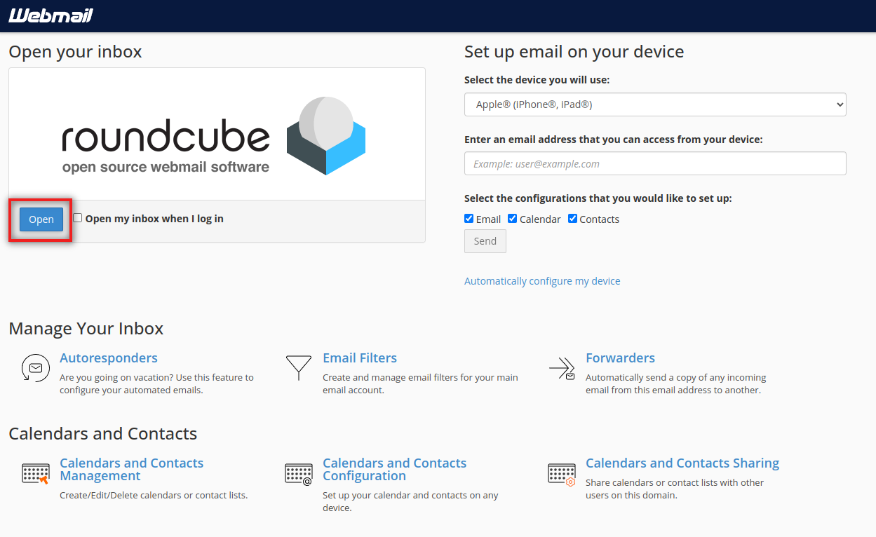Open 'Automatically configure my device' link
The image size is (876, 537).
[542, 281]
